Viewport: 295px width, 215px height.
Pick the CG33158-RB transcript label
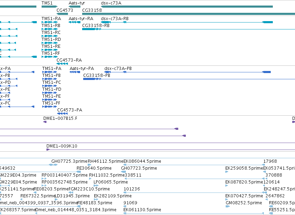click(x=96, y=26)
